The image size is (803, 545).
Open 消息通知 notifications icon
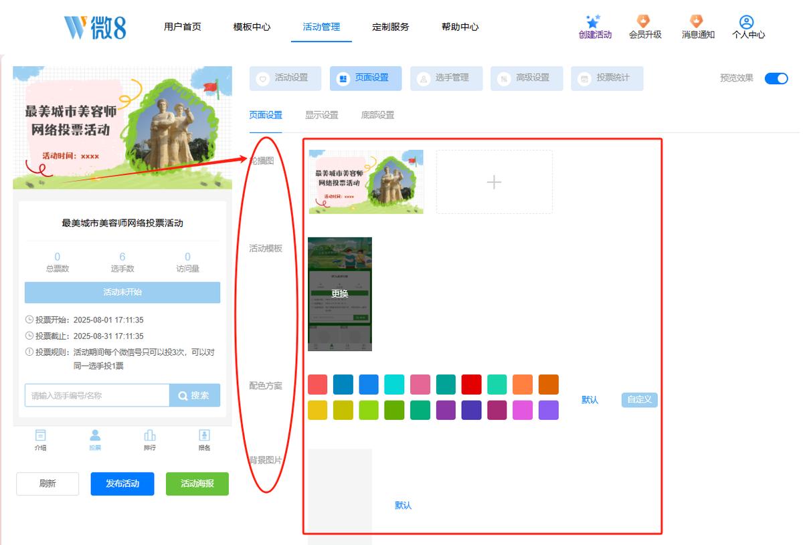point(697,21)
